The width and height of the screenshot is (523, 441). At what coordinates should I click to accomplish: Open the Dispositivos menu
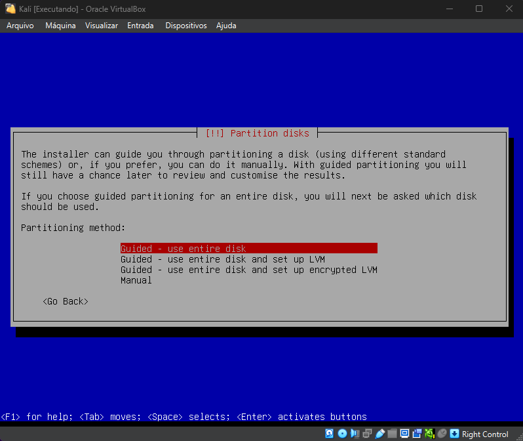tap(185, 26)
